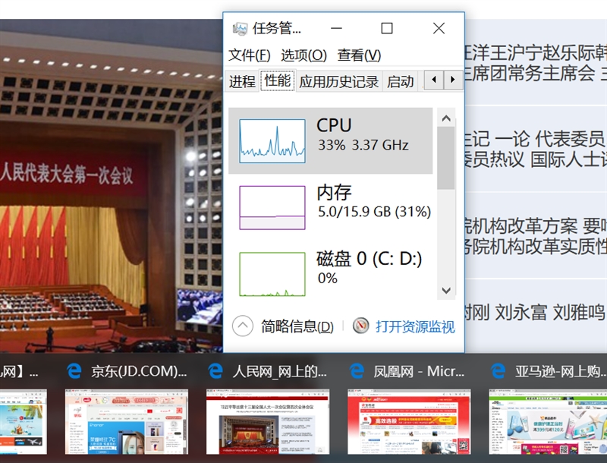Open the 打开资源监视器 link
The image size is (607, 463).
point(415,326)
